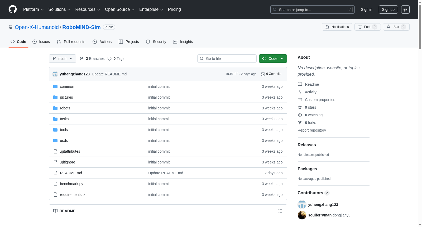Screen dimensions: 422x227
Task: Open the green Code dropdown button
Action: pos(273,59)
